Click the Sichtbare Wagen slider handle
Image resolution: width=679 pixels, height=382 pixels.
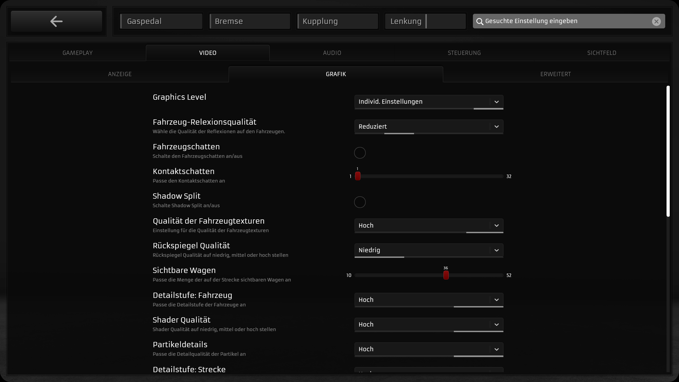446,275
